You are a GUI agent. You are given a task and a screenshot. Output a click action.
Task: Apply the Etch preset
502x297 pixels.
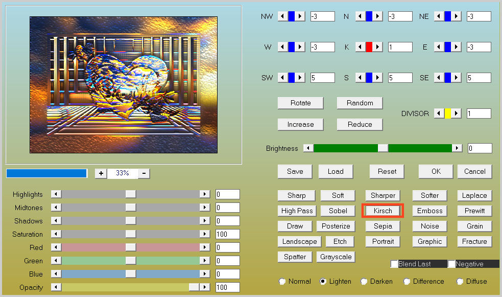tap(340, 242)
